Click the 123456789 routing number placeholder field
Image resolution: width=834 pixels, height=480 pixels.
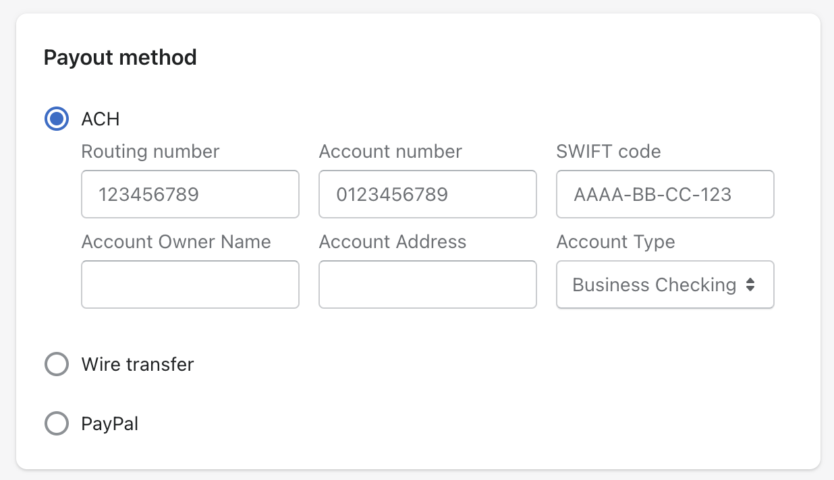click(190, 194)
